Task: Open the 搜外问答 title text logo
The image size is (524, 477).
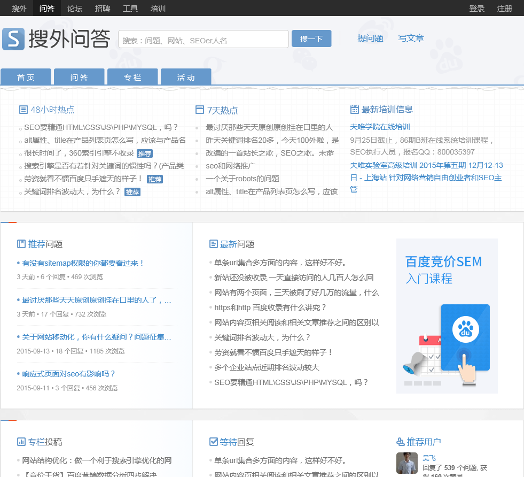Action: (x=69, y=39)
